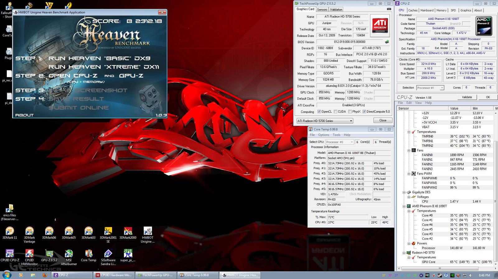Open the CPU-Z Processor #1 selection dropdown

click(430, 88)
